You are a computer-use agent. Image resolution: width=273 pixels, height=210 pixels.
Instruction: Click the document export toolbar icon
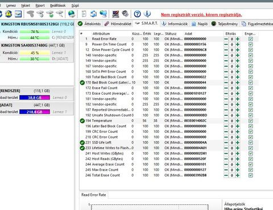click(x=84, y=14)
